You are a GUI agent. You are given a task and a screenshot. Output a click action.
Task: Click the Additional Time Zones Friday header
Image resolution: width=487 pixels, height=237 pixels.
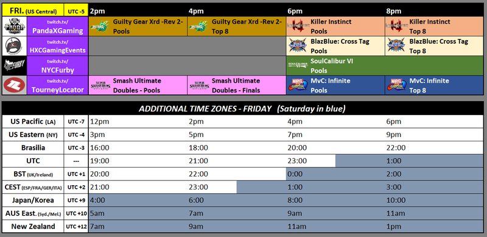point(242,108)
